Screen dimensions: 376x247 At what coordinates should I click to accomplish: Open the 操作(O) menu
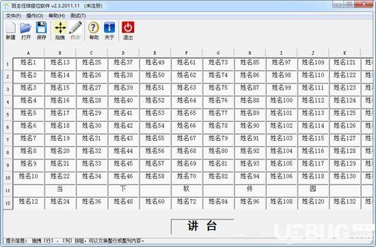pyautogui.click(x=35, y=16)
